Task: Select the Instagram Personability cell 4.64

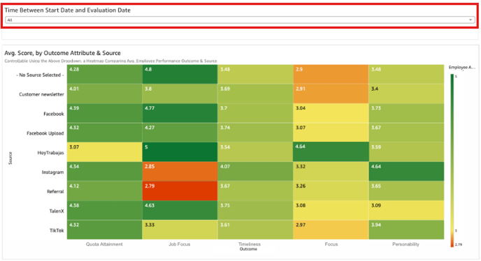Action: tap(406, 172)
